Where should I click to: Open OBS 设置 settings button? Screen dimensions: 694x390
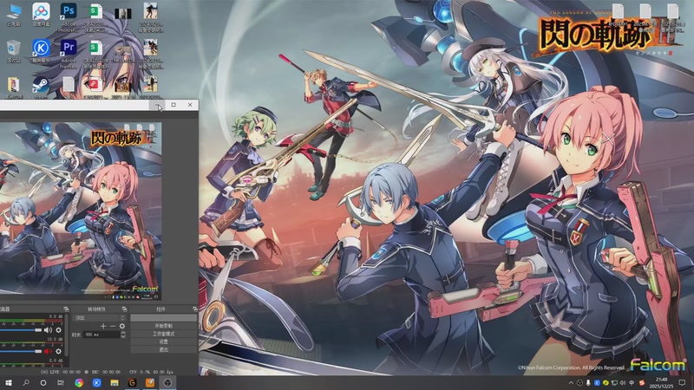[163, 341]
